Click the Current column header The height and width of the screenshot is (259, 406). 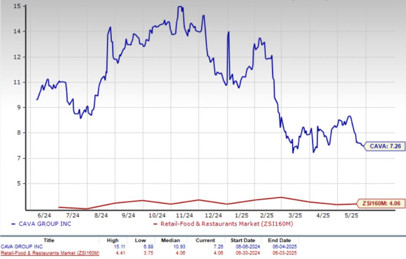click(206, 241)
